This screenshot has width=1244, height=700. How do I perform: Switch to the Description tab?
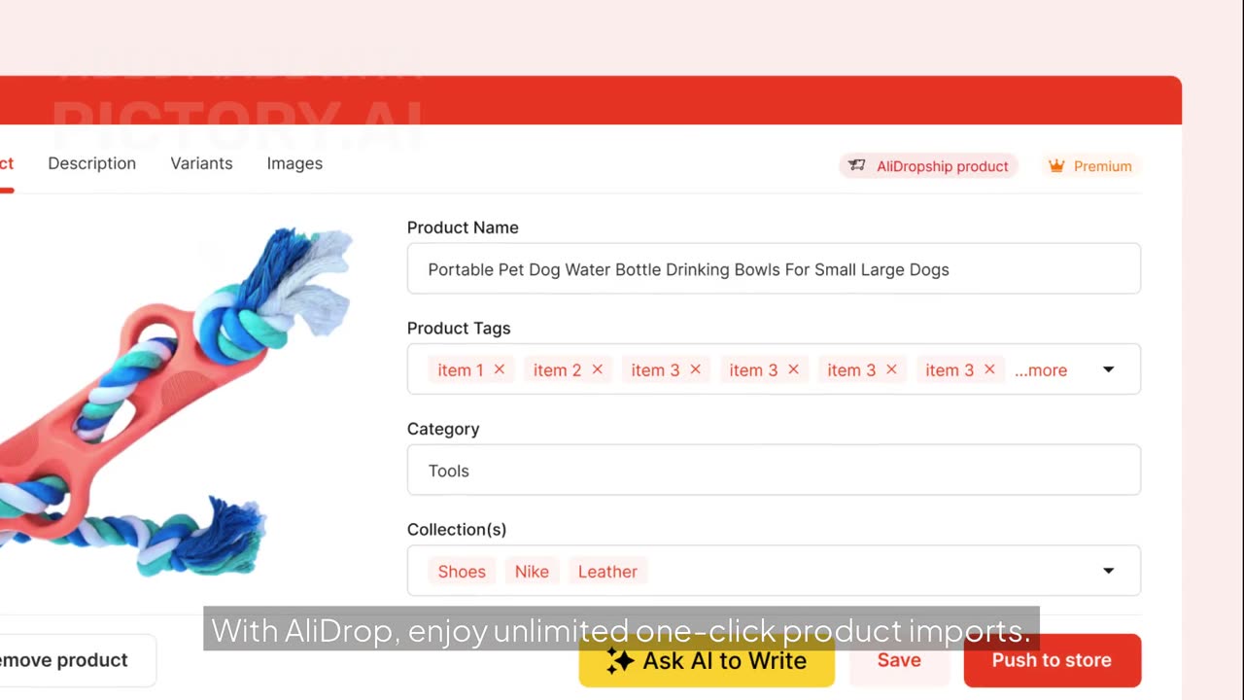(x=92, y=163)
